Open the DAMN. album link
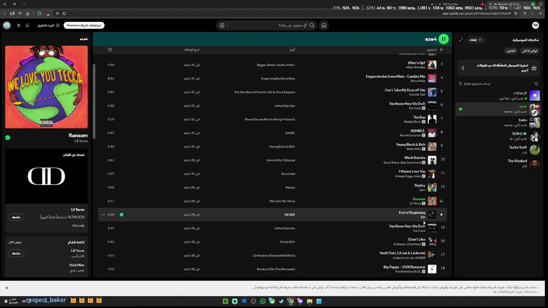Image resolution: width=548 pixels, height=308 pixels. [290, 133]
